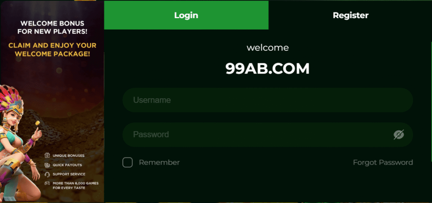The width and height of the screenshot is (432, 203).
Task: Click the Remember label text
Action: coord(159,162)
